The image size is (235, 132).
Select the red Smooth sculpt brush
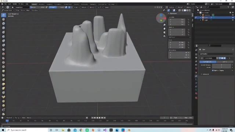tap(3, 54)
